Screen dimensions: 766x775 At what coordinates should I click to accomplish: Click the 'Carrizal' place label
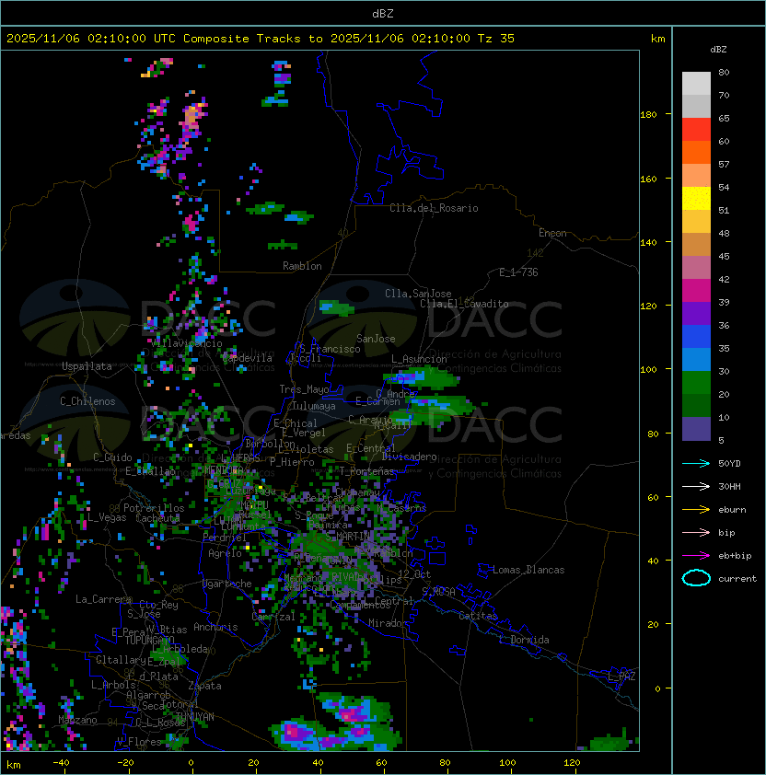(273, 617)
